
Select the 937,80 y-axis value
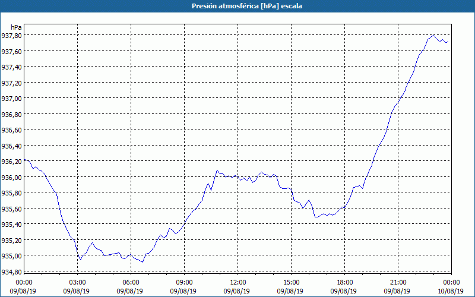[12, 36]
